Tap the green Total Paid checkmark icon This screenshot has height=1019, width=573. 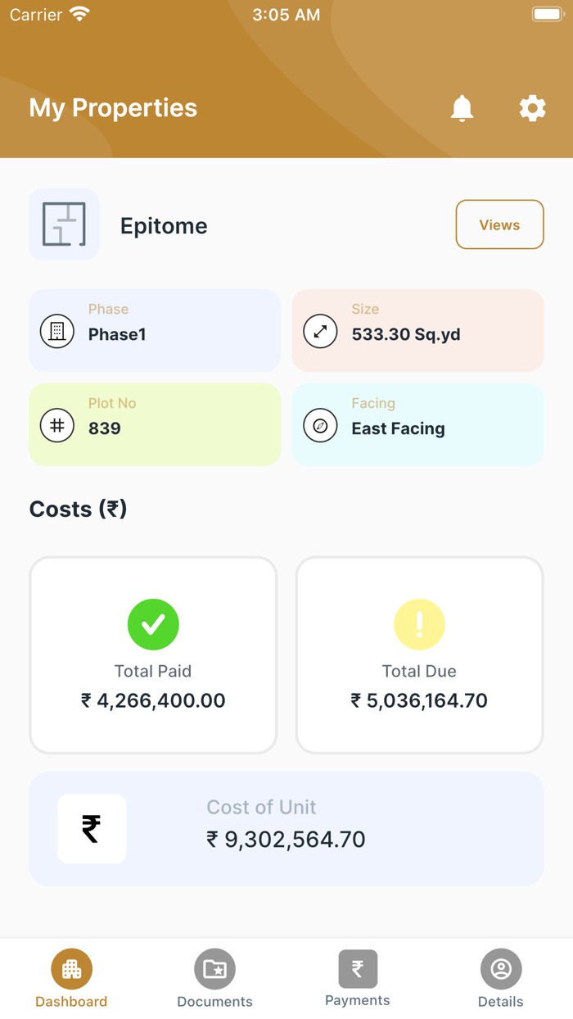tap(153, 624)
